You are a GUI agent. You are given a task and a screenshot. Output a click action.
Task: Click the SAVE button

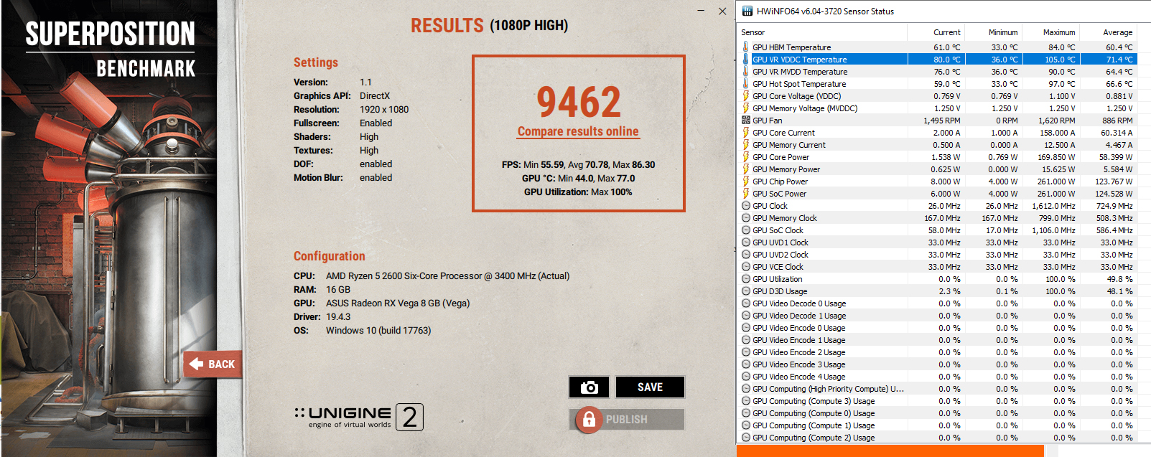[650, 387]
